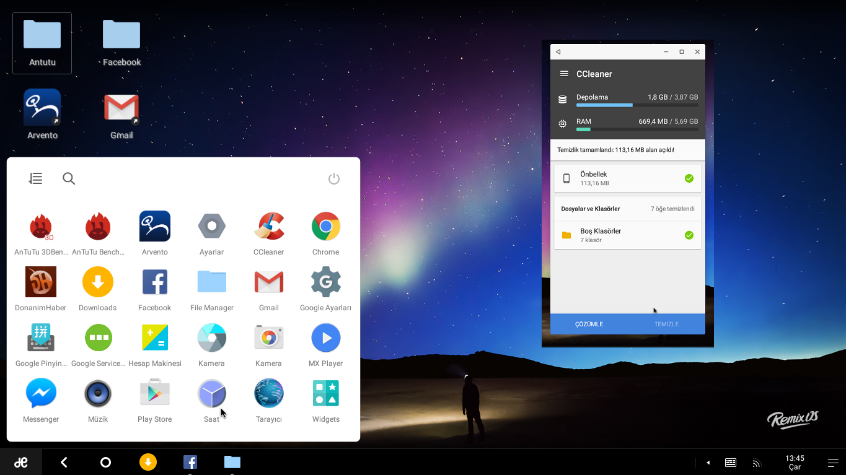This screenshot has height=475, width=846.
Task: Open Chrome browser from launcher
Action: (326, 233)
